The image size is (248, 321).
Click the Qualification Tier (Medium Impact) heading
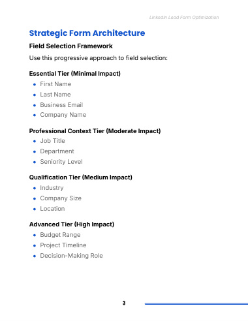(81, 177)
